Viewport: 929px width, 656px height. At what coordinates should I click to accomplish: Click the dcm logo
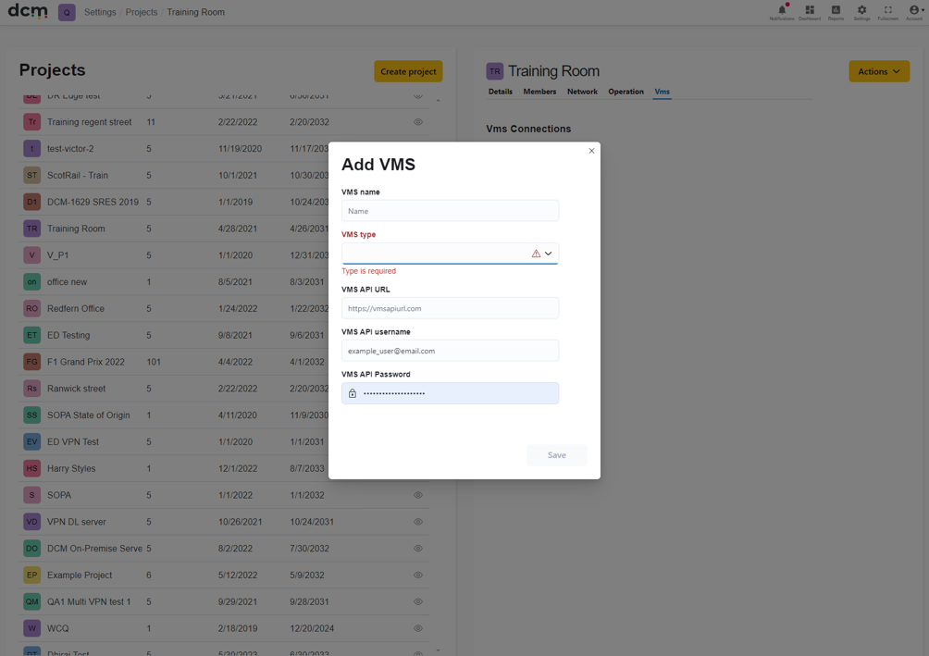click(27, 11)
